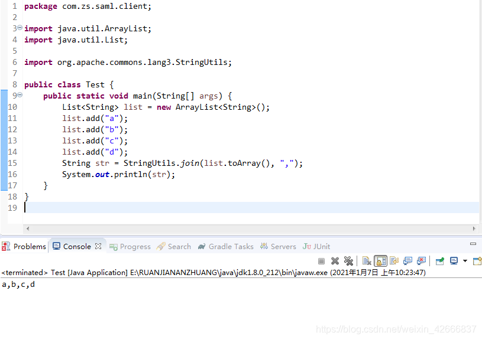The width and height of the screenshot is (482, 340).
Task: Toggle Show Console When Standard Out Changes
Action: [408, 261]
